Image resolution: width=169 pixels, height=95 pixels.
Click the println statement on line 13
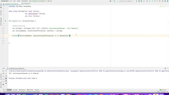[41, 36]
